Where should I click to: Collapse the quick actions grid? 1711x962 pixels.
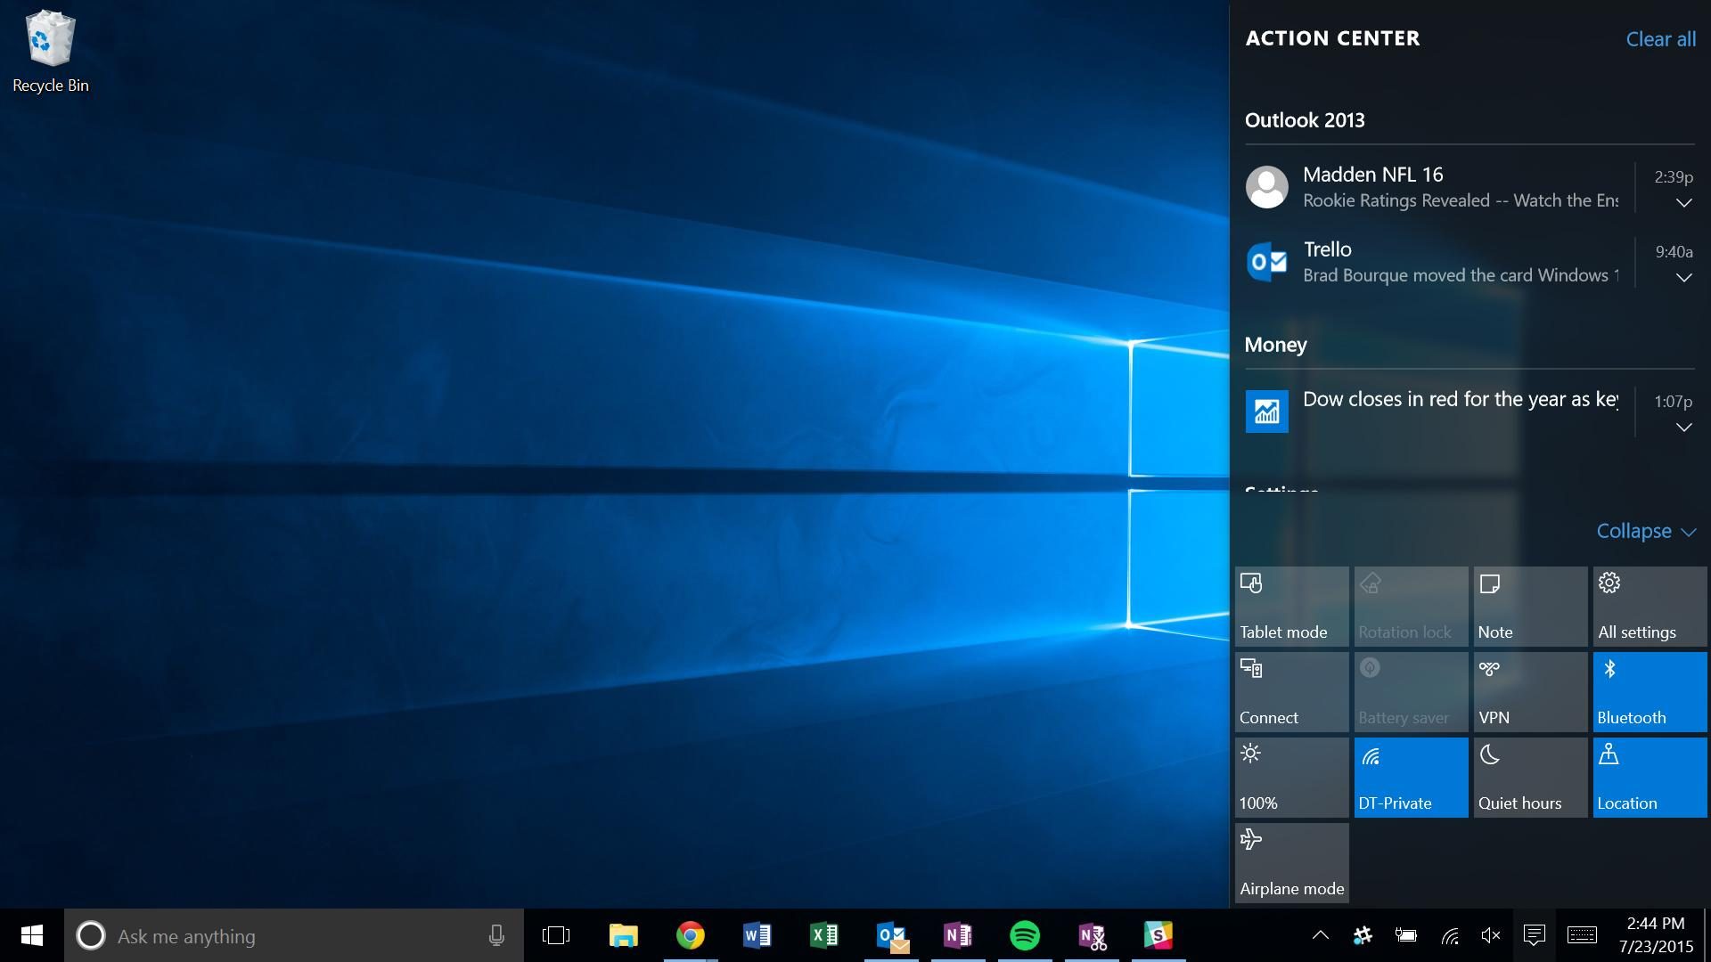click(1646, 531)
